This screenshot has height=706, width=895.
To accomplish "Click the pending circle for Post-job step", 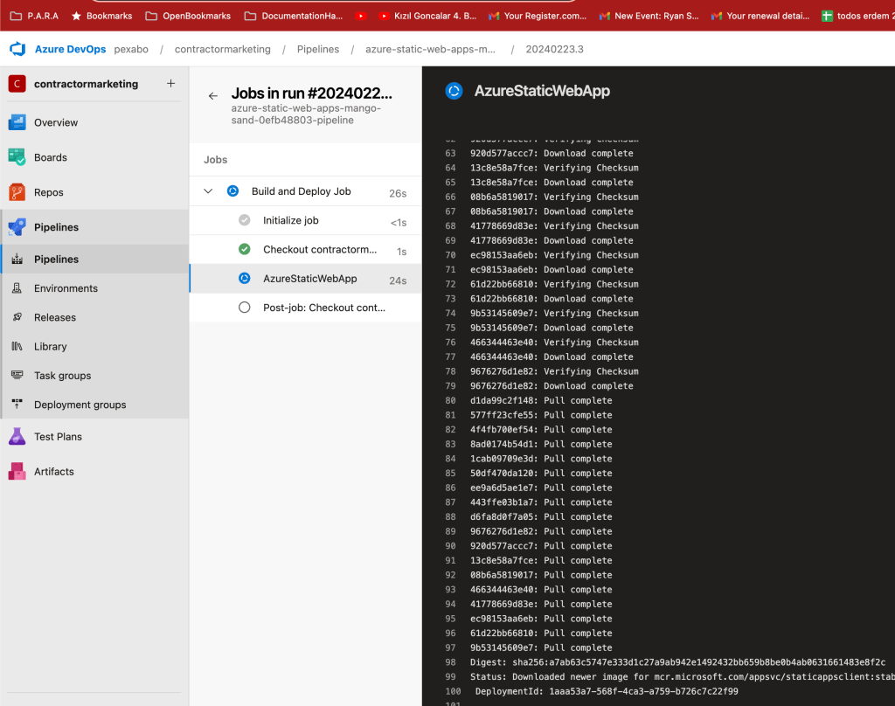I will pos(245,308).
